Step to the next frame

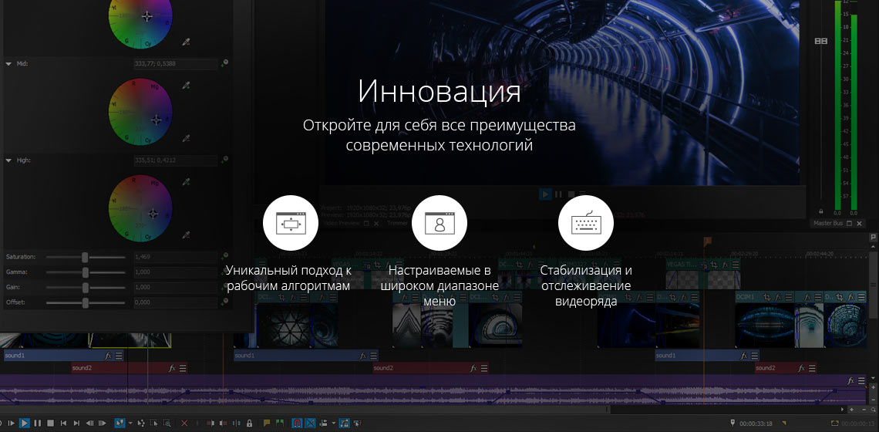pos(102,423)
